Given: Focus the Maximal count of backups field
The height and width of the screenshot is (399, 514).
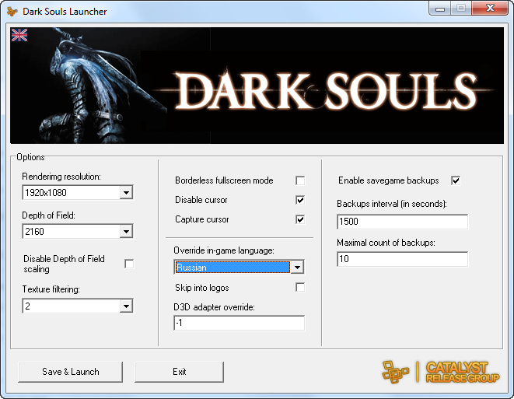Looking at the screenshot, I should click(403, 259).
